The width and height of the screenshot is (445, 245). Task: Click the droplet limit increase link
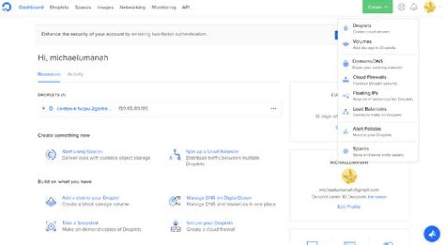pyautogui.click(x=377, y=197)
